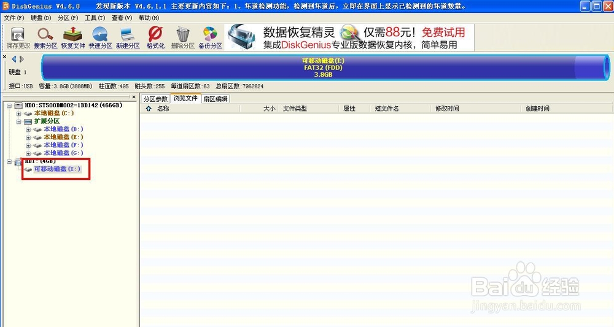Collapse the Extended Partition (扩展分区) node

tap(18, 121)
